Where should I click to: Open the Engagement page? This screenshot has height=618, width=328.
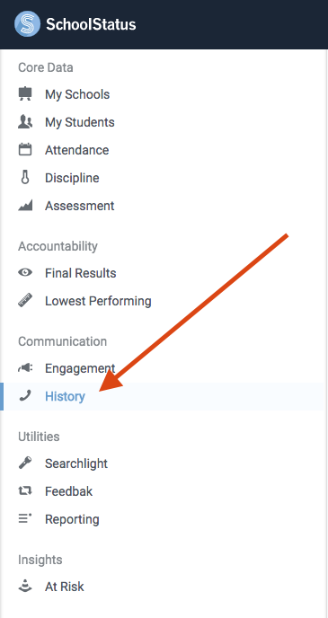click(80, 369)
